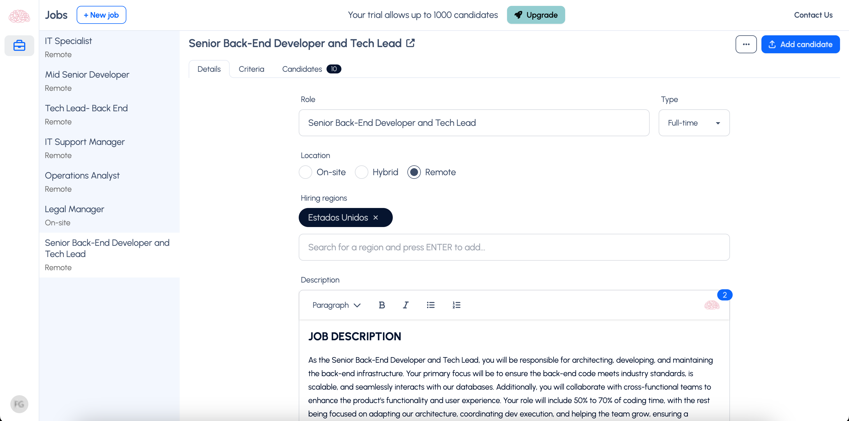
Task: Toggle italic formatting in description editor
Action: [405, 305]
